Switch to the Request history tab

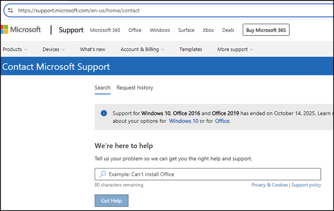tap(135, 88)
